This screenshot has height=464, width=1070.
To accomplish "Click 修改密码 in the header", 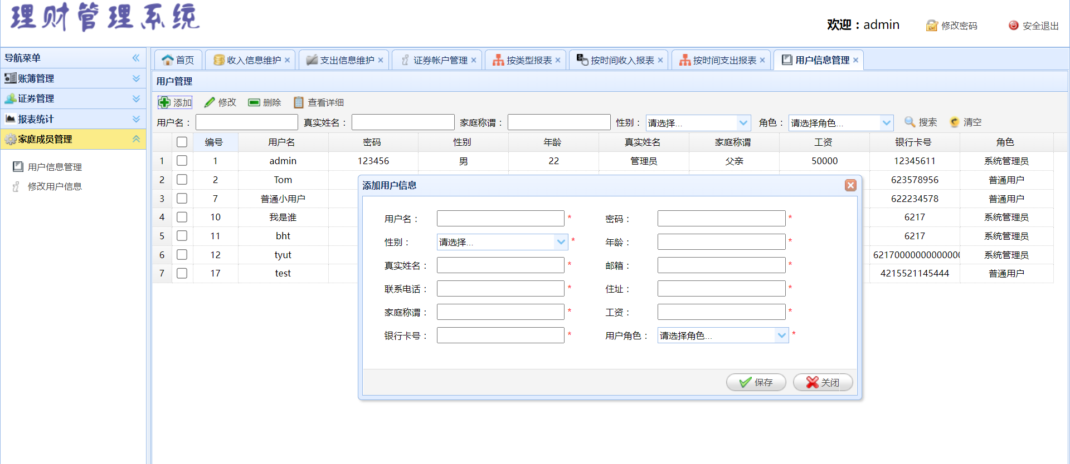I will pos(952,26).
